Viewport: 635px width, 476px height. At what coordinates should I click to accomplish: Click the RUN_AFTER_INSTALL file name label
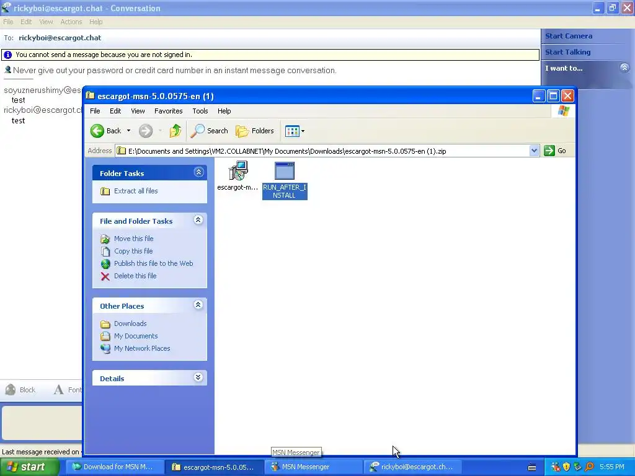coord(285,191)
